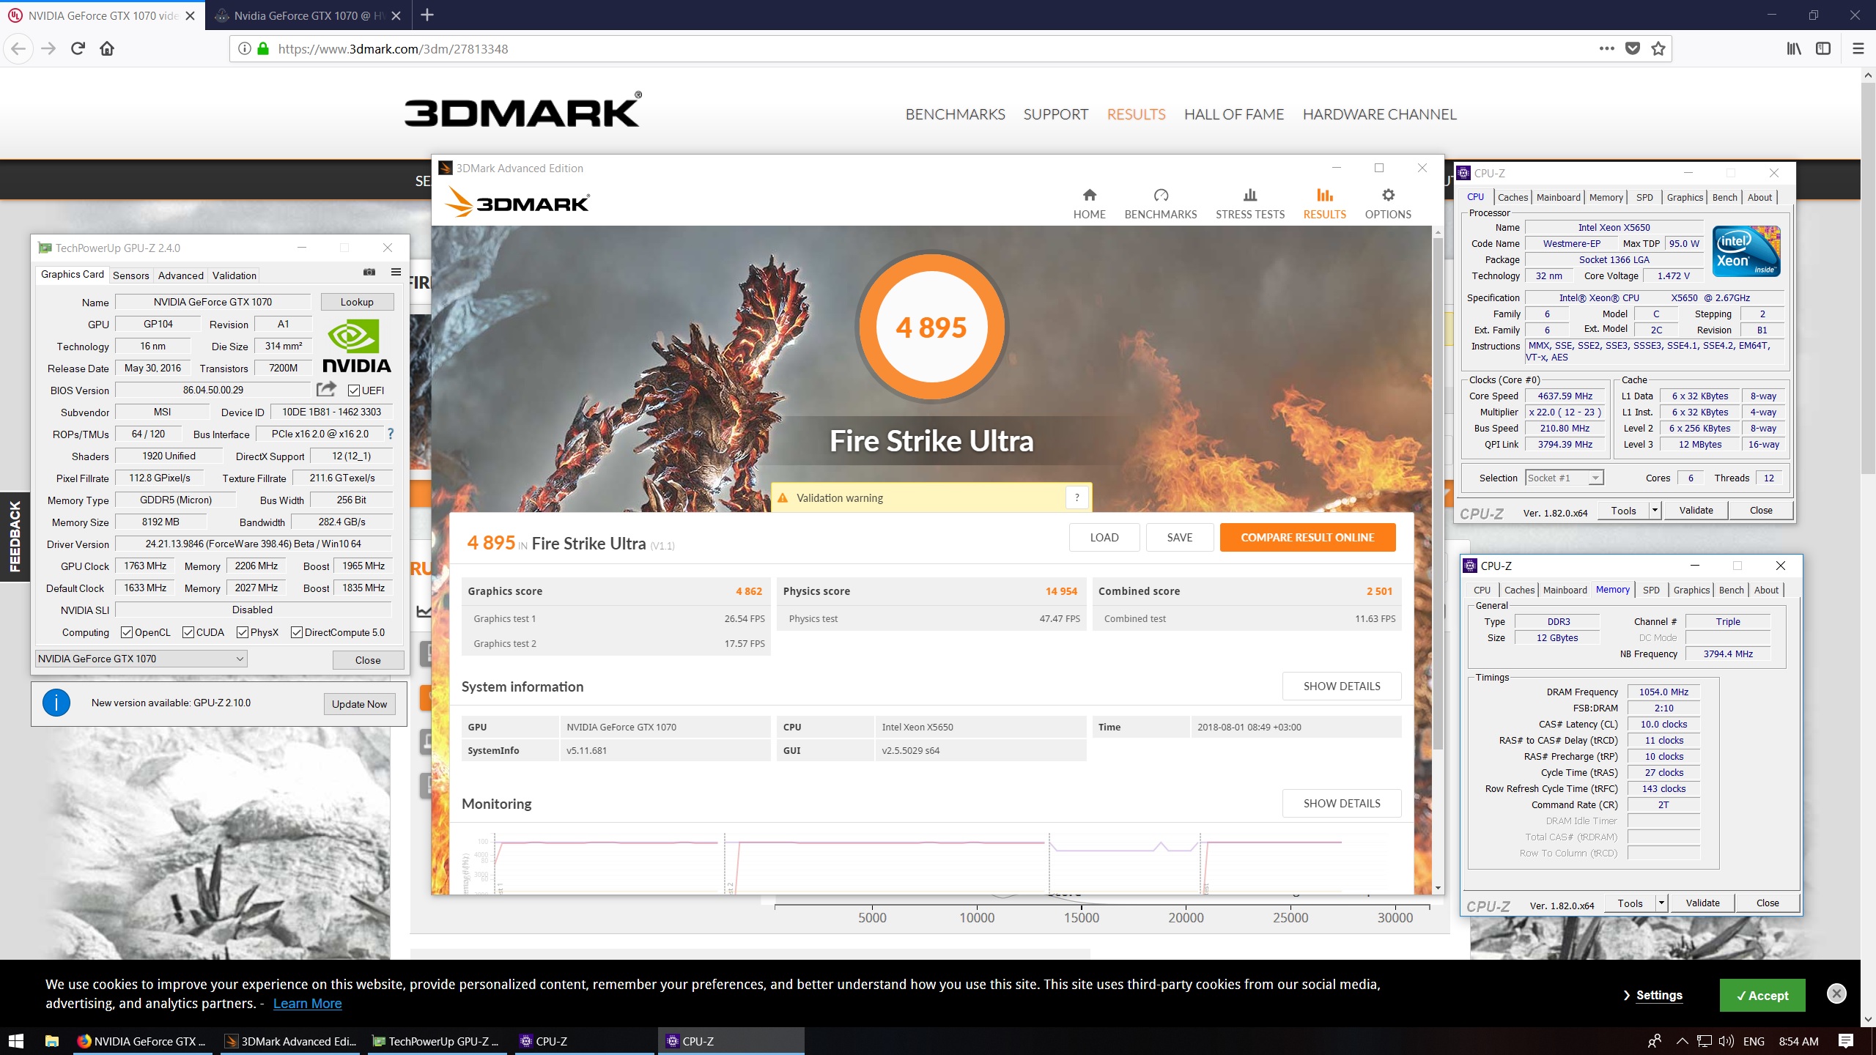Open a new browser tab
1876x1055 pixels.
tap(427, 15)
